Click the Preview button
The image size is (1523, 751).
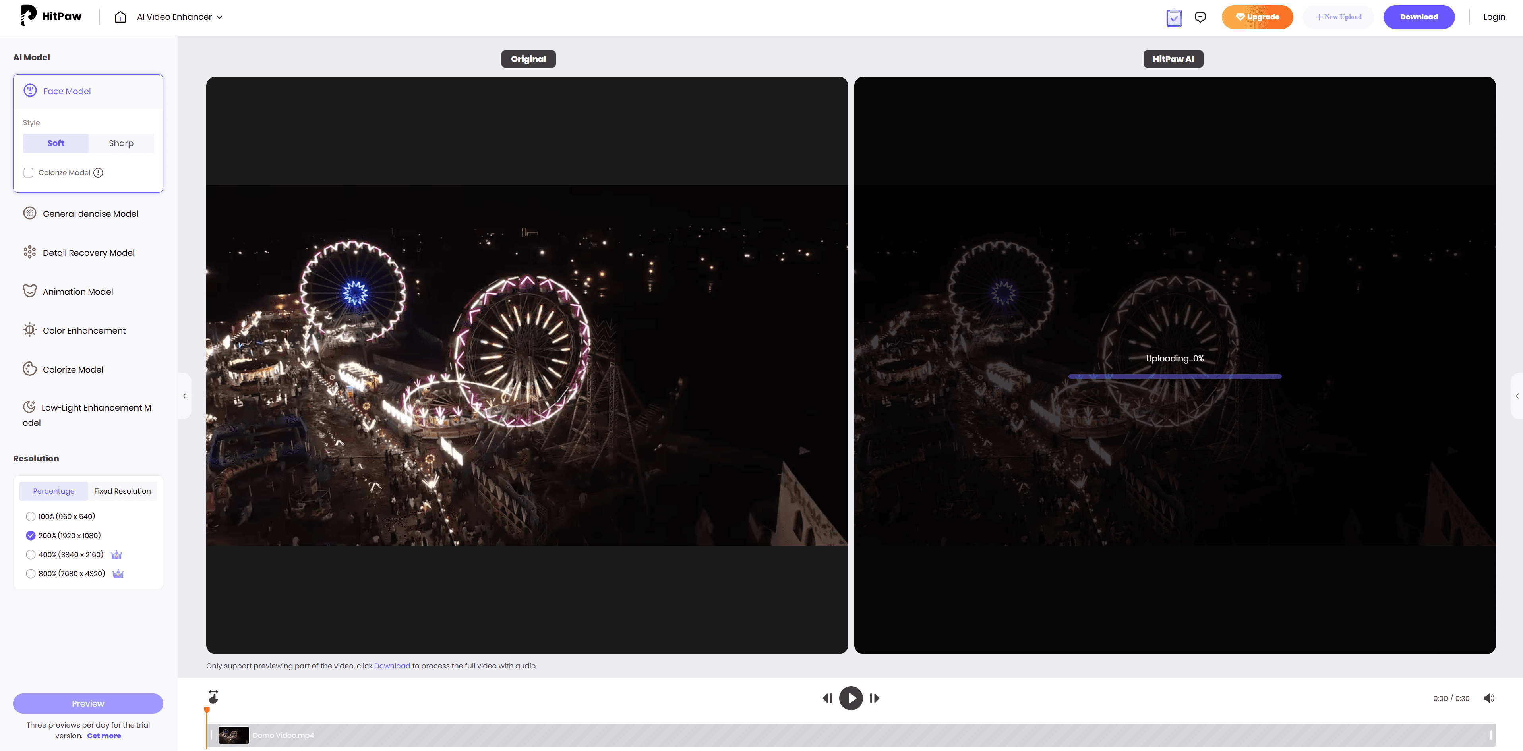coord(88,703)
